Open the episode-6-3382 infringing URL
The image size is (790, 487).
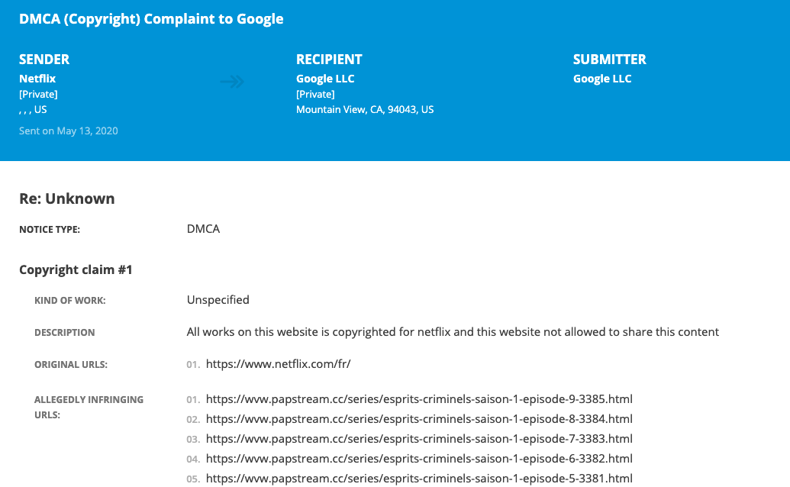point(419,458)
